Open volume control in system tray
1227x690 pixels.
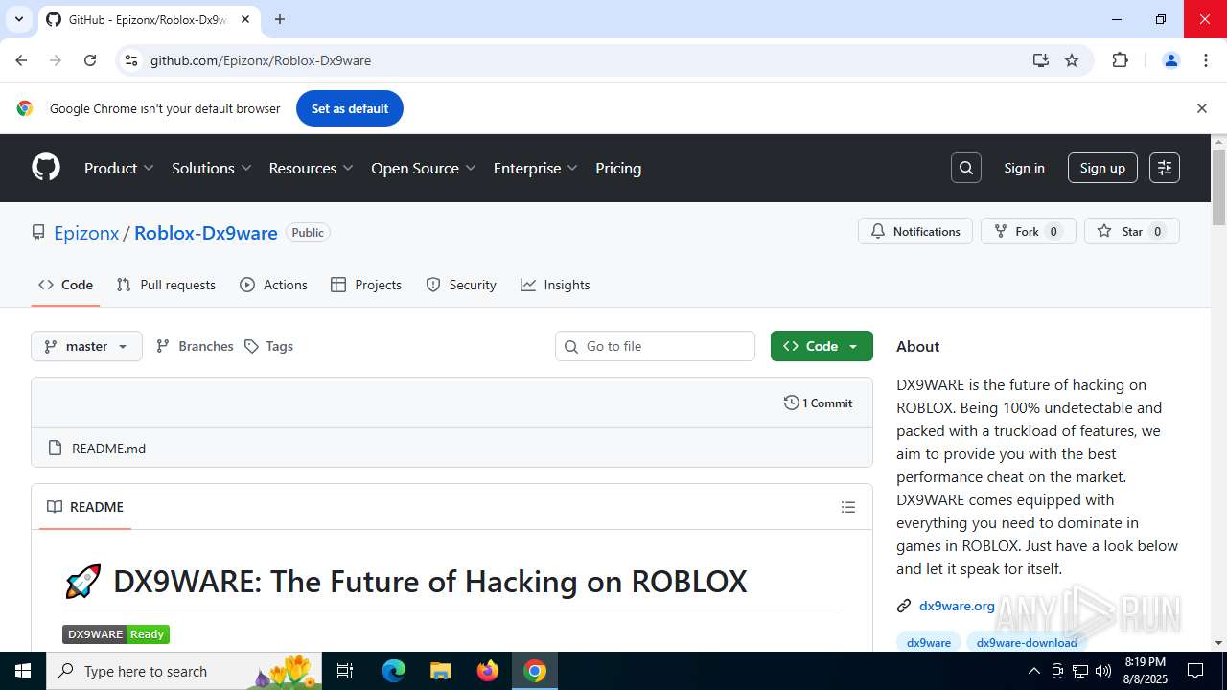click(x=1103, y=671)
